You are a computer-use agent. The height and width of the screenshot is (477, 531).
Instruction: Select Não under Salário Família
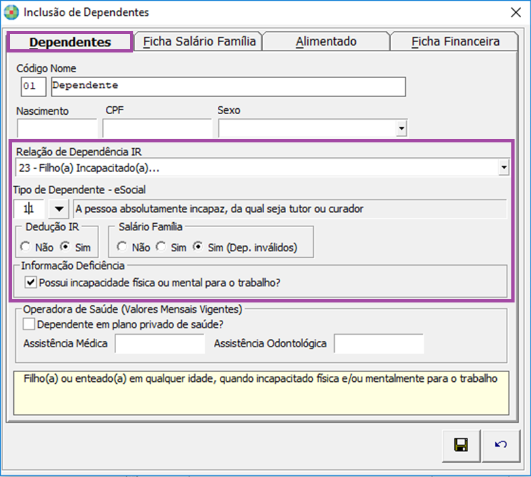(122, 247)
